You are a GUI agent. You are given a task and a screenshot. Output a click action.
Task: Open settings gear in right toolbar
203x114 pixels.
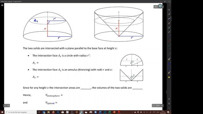[x=169, y=104]
